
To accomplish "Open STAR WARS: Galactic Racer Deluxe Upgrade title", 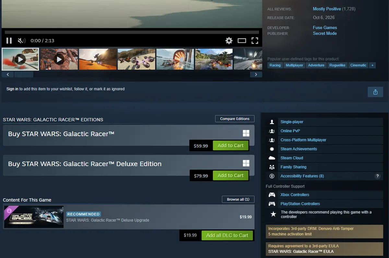I will pyautogui.click(x=108, y=220).
